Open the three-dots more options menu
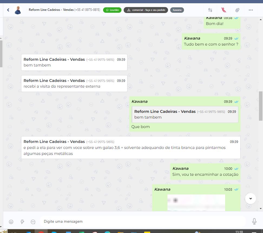 [x=251, y=10]
